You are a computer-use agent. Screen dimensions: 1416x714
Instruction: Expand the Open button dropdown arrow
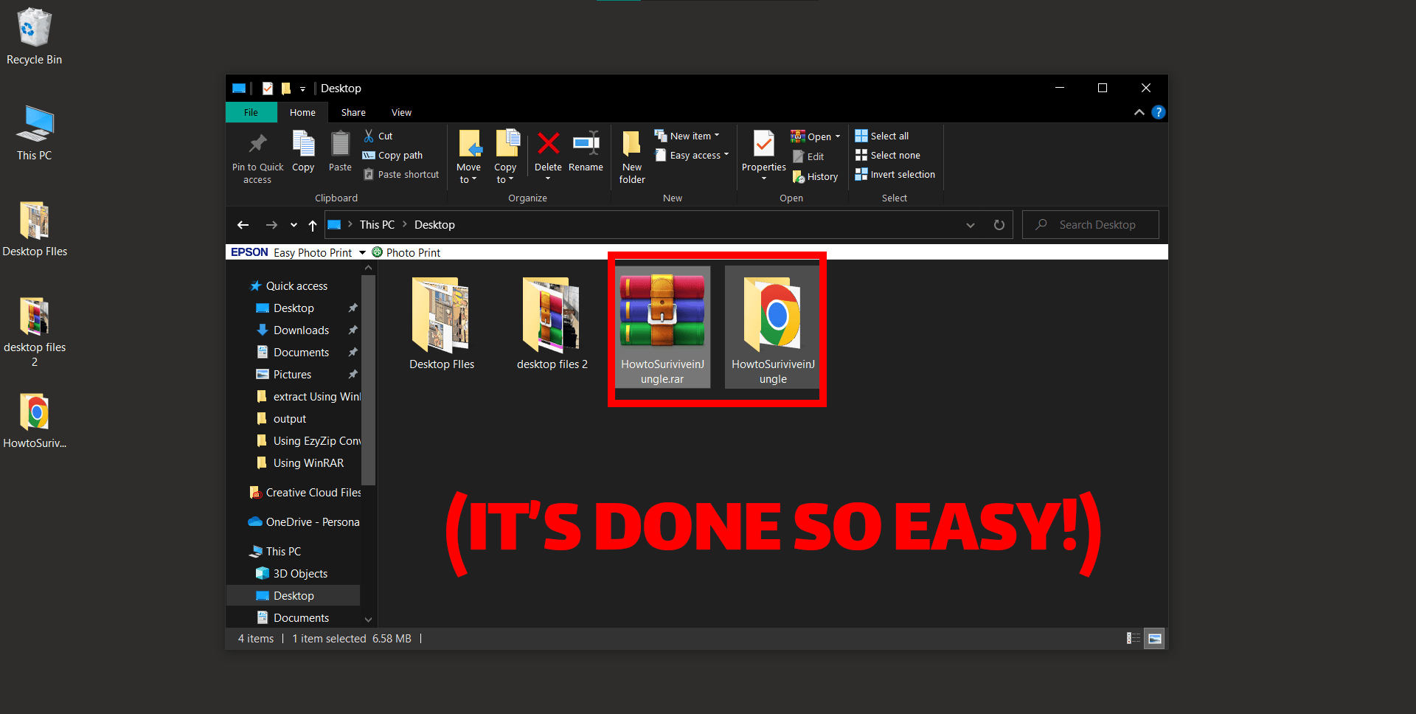click(x=836, y=136)
